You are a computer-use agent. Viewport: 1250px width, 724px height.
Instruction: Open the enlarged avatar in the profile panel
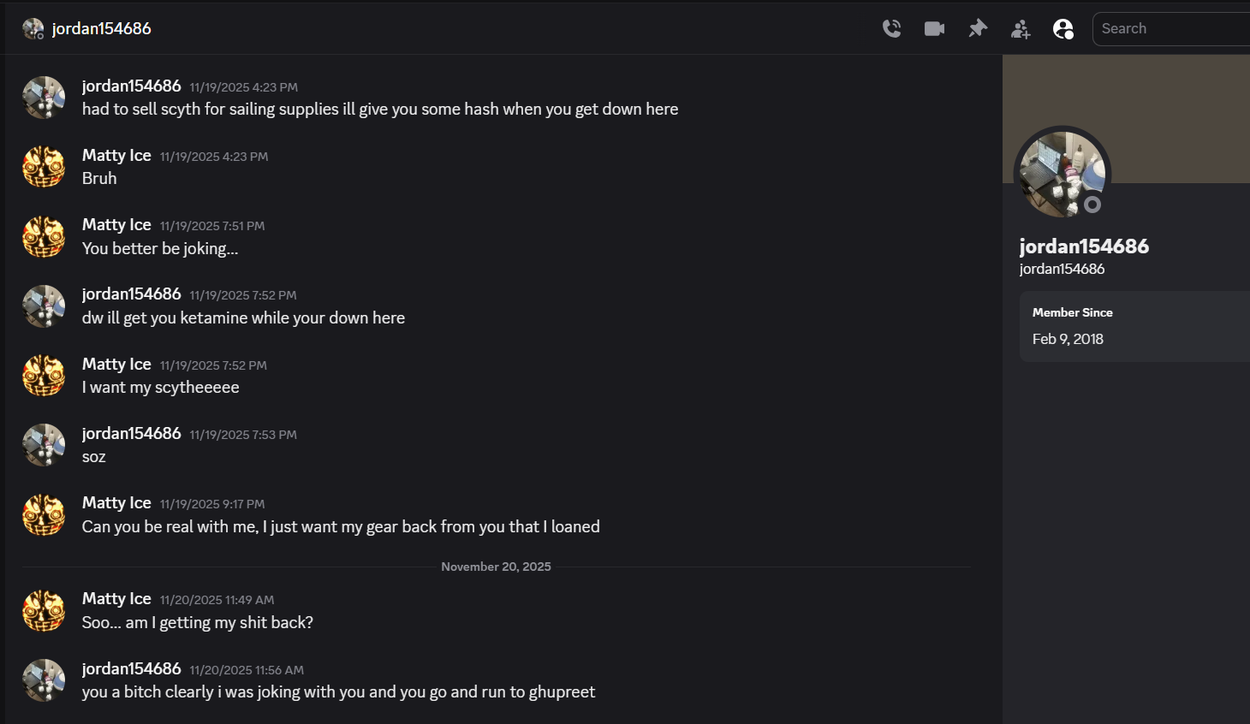1062,173
